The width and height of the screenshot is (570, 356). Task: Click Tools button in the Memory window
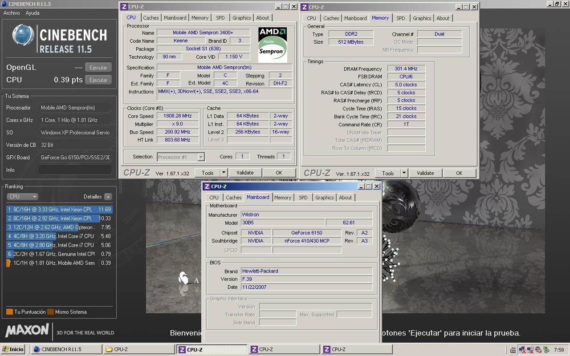click(388, 173)
